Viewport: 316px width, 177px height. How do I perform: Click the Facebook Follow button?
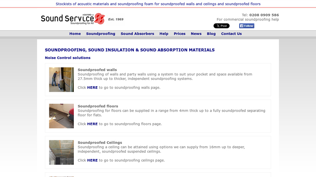tap(246, 26)
